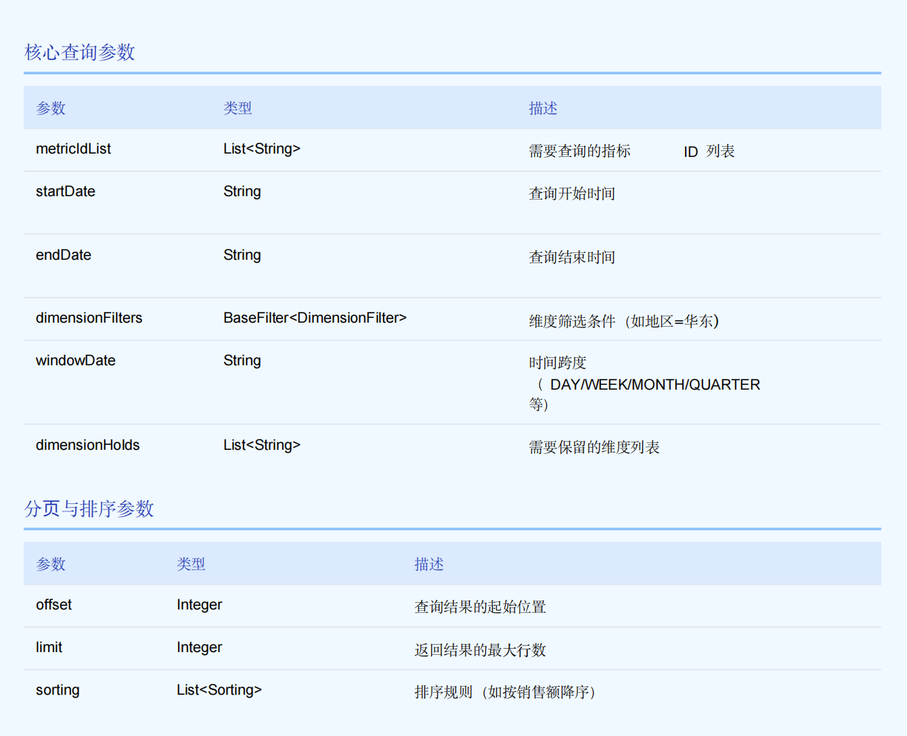Image resolution: width=907 pixels, height=736 pixels.
Task: Click 类型 header in the 核心查询参数 table
Action: (238, 108)
